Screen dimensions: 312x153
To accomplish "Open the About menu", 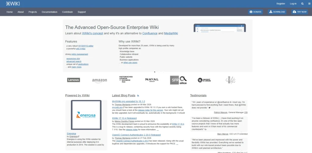I will 20,12.
